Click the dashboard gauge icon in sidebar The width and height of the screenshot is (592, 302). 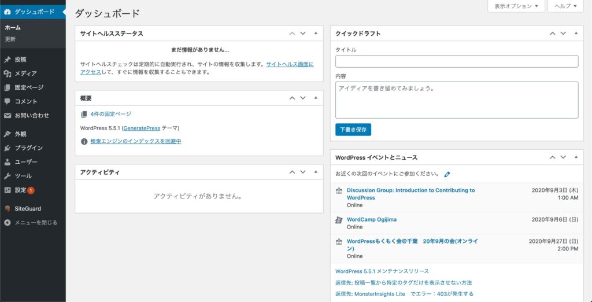click(x=7, y=12)
